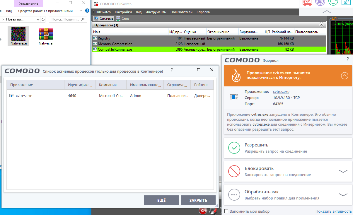The width and height of the screenshot is (353, 215).
Task: Open the Настройки menu in KillSwitch
Action: coord(123,12)
